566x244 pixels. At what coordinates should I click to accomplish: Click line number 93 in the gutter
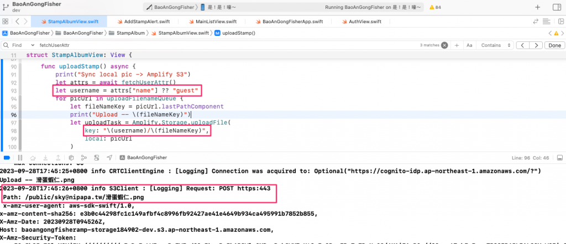[14, 91]
